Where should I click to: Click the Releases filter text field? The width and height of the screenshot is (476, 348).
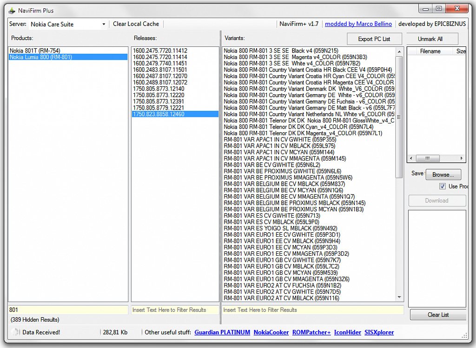[x=175, y=310]
